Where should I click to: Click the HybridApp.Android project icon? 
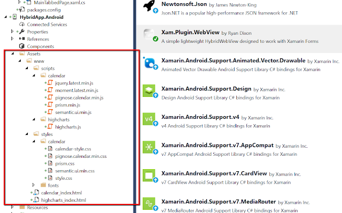pyautogui.click(x=14, y=17)
